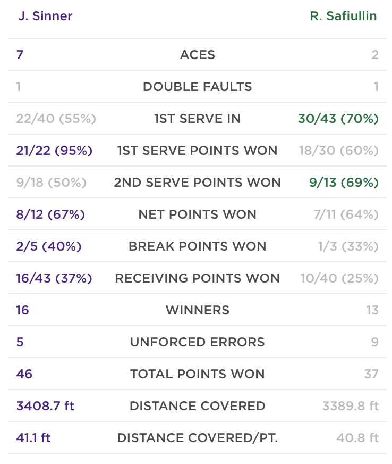
Task: Click Sinner's 41.1 ft distance per point
Action: (x=33, y=438)
